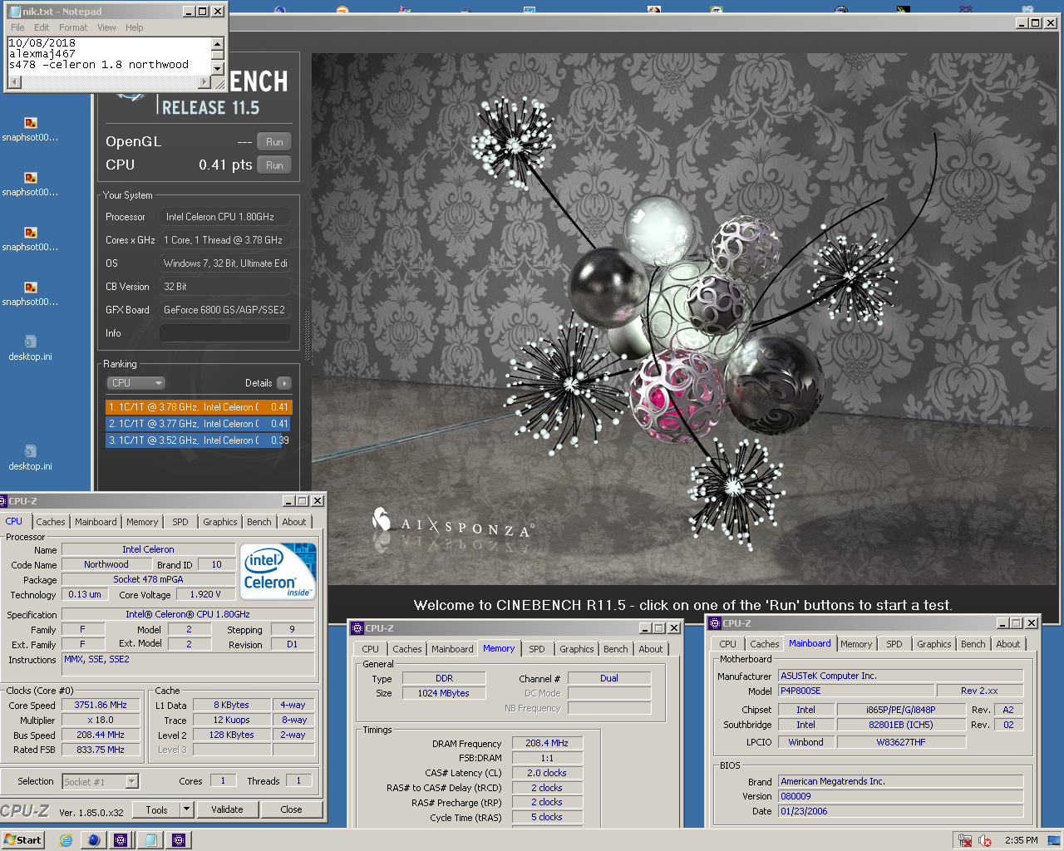1064x851 pixels.
Task: Click the Package value Socket 478 mPGA
Action: 148,579
